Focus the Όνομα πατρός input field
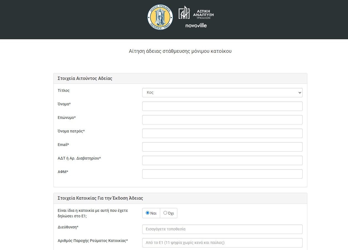The width and height of the screenshot is (348, 250). 222,133
